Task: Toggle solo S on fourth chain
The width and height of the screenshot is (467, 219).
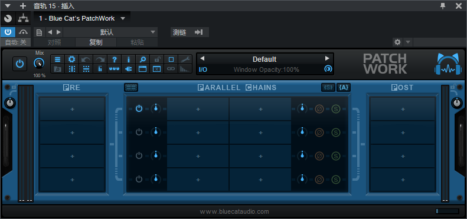Action: pos(336,179)
